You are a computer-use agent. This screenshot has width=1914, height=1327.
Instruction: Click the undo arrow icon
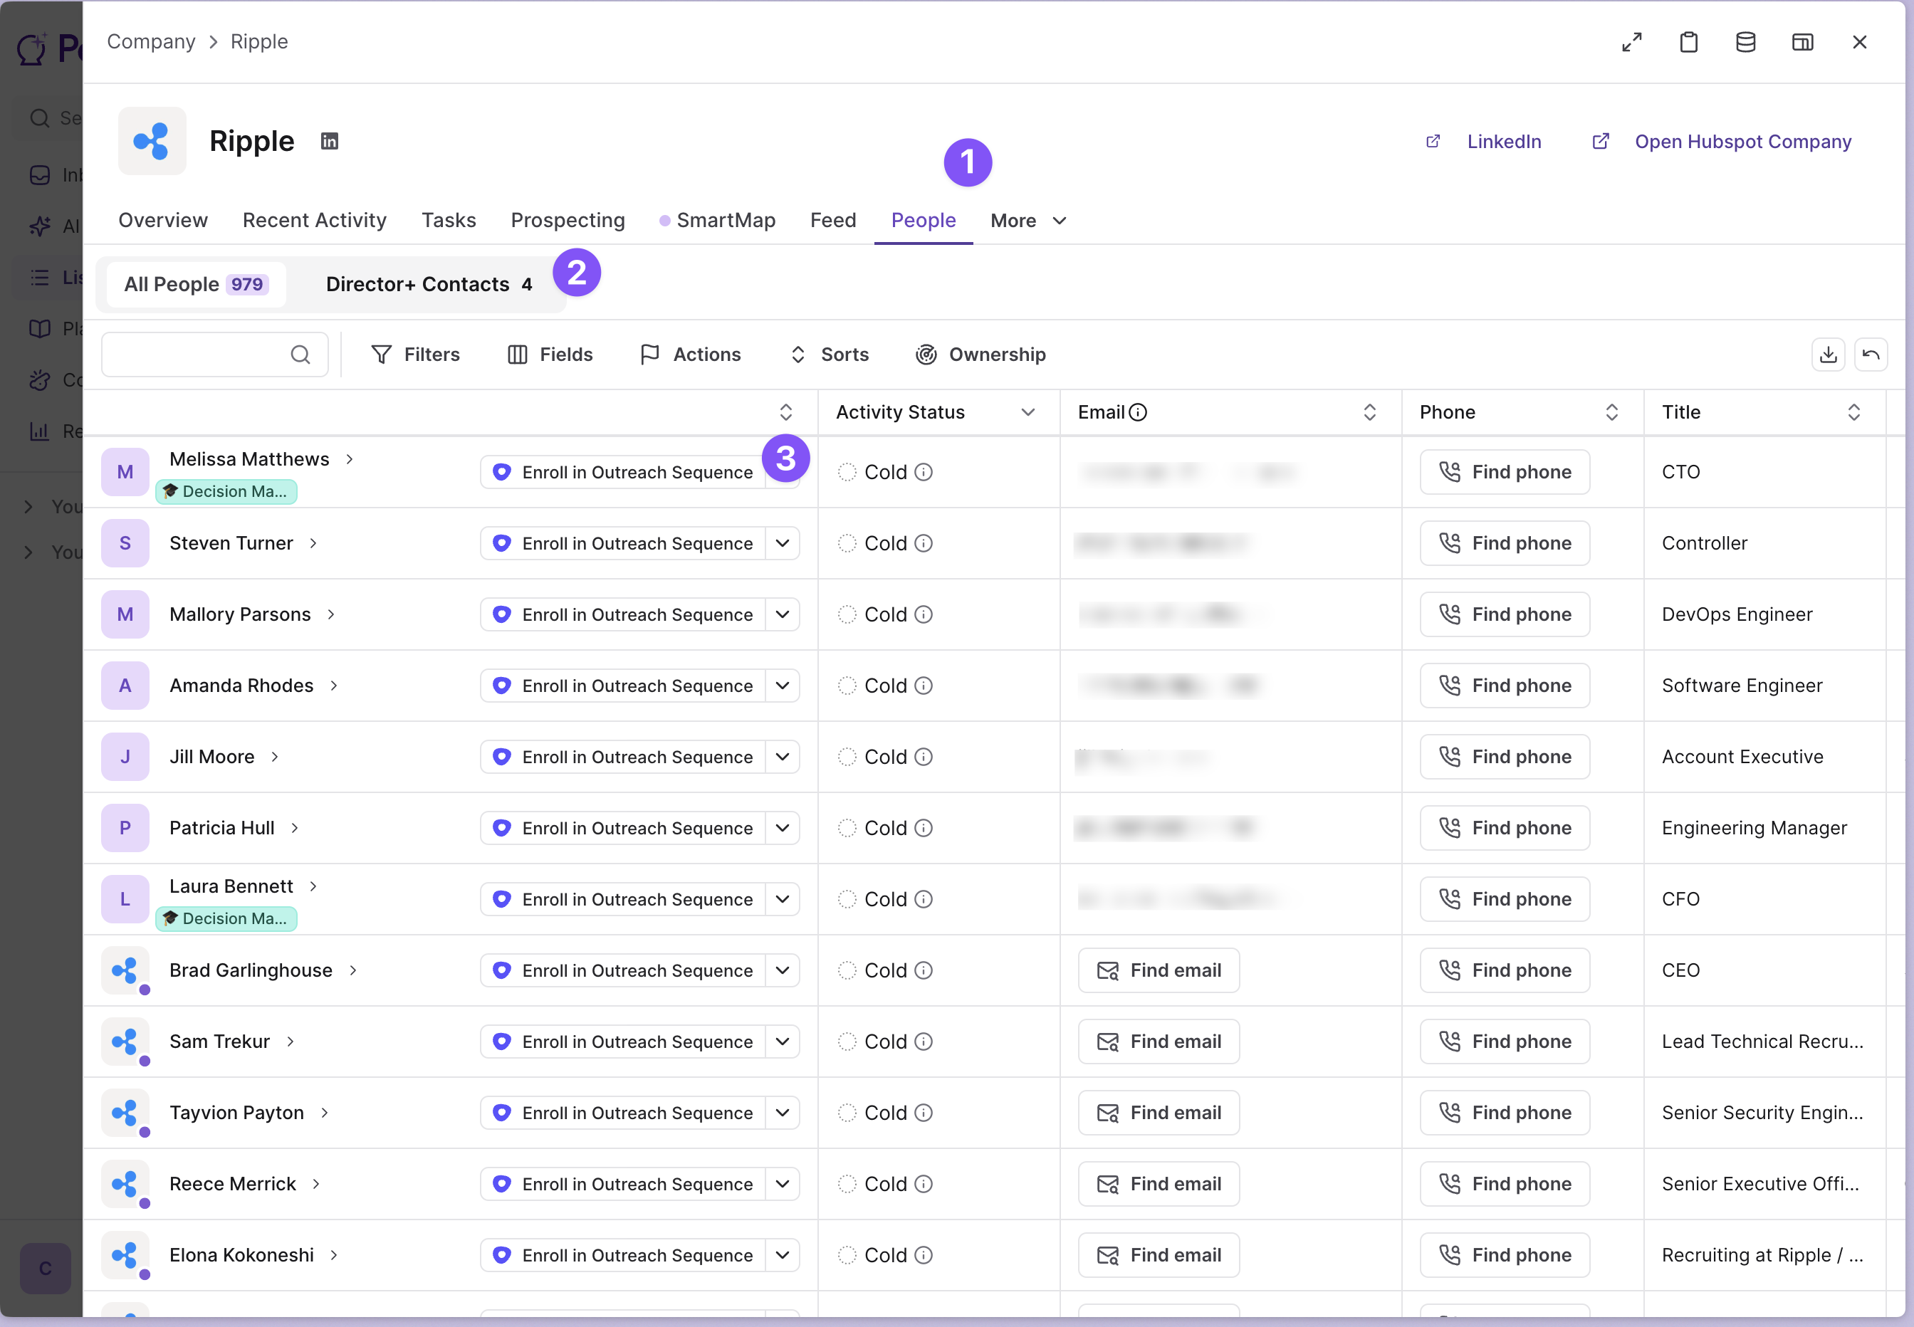point(1870,355)
